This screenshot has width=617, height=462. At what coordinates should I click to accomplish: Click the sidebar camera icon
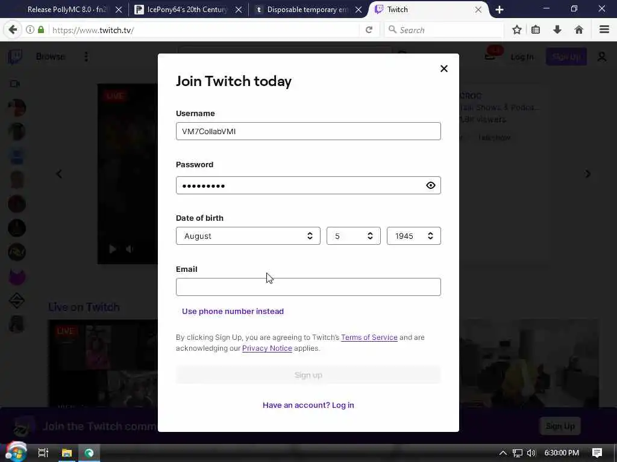pyautogui.click(x=15, y=84)
